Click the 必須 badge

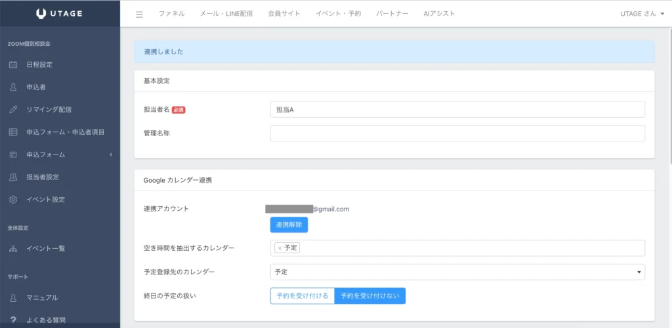coord(178,110)
